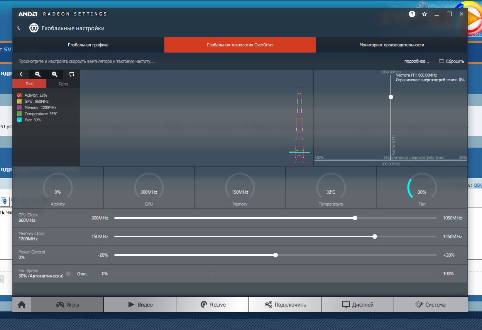Click the back arrow next to Глобальные настройки

pyautogui.click(x=19, y=28)
